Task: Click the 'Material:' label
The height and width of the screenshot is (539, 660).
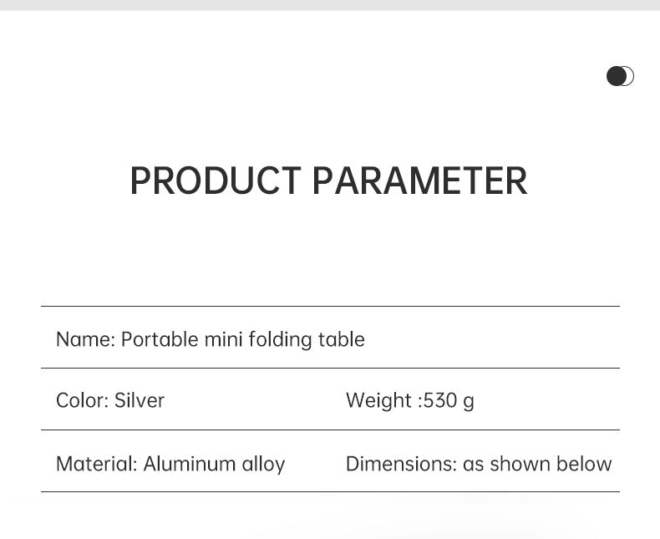Action: 96,464
